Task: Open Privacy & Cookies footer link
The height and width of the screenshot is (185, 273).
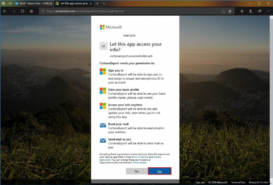Action: (x=258, y=182)
